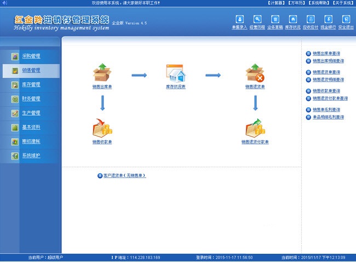Image resolution: width=356 pixels, height=262 pixels.
Task: Open the 【关于系统】 about link
Action: [x=343, y=3]
